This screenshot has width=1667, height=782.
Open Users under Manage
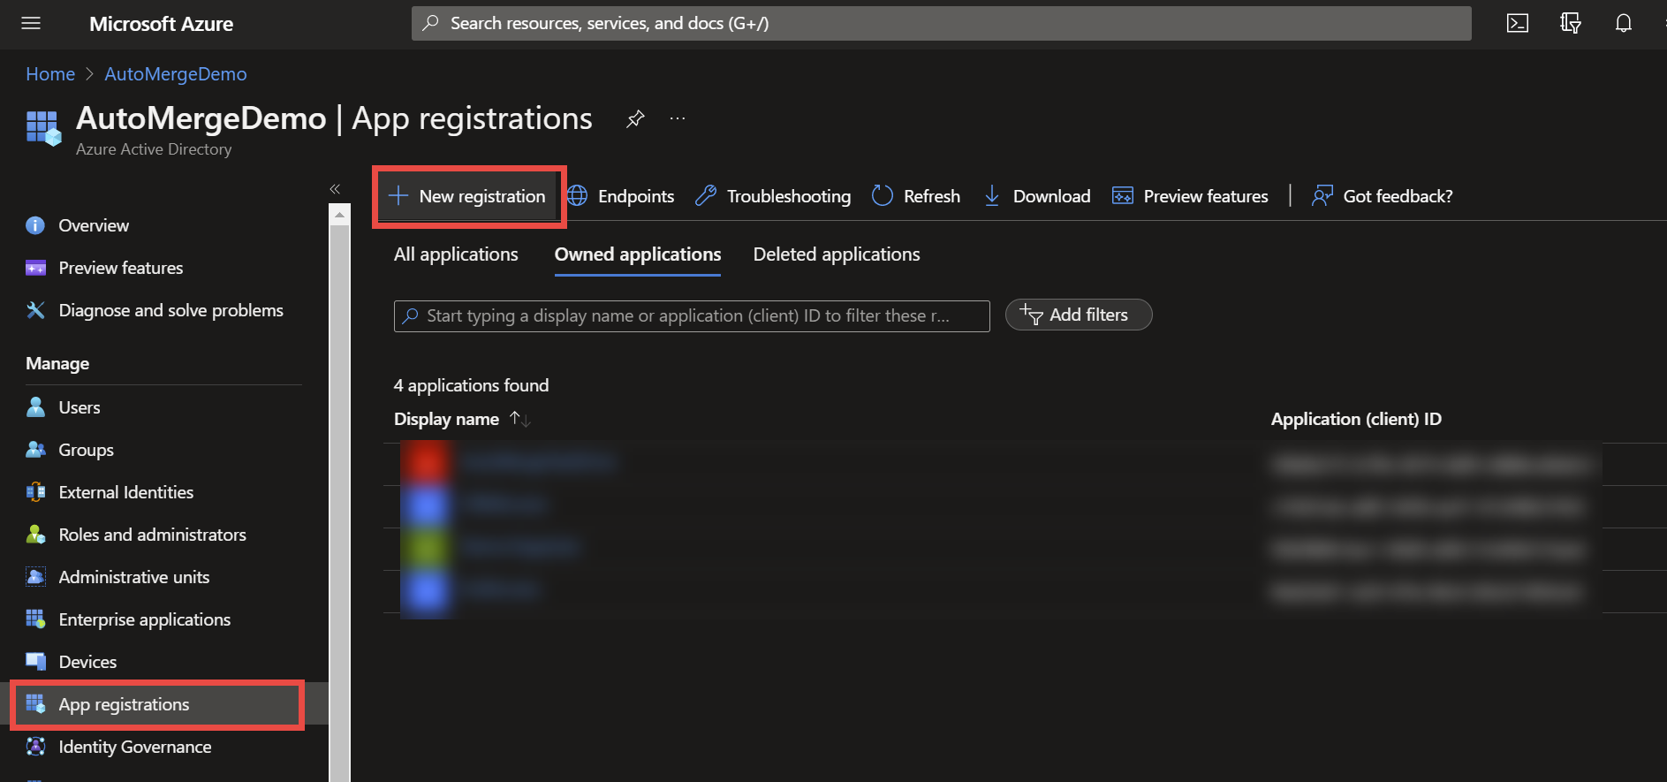point(80,407)
